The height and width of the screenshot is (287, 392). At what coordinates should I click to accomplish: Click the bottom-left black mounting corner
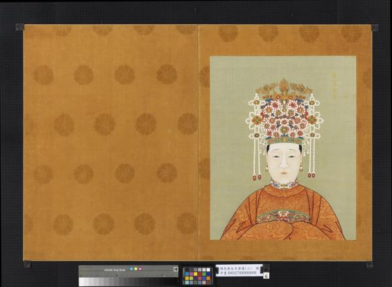(x=26, y=263)
